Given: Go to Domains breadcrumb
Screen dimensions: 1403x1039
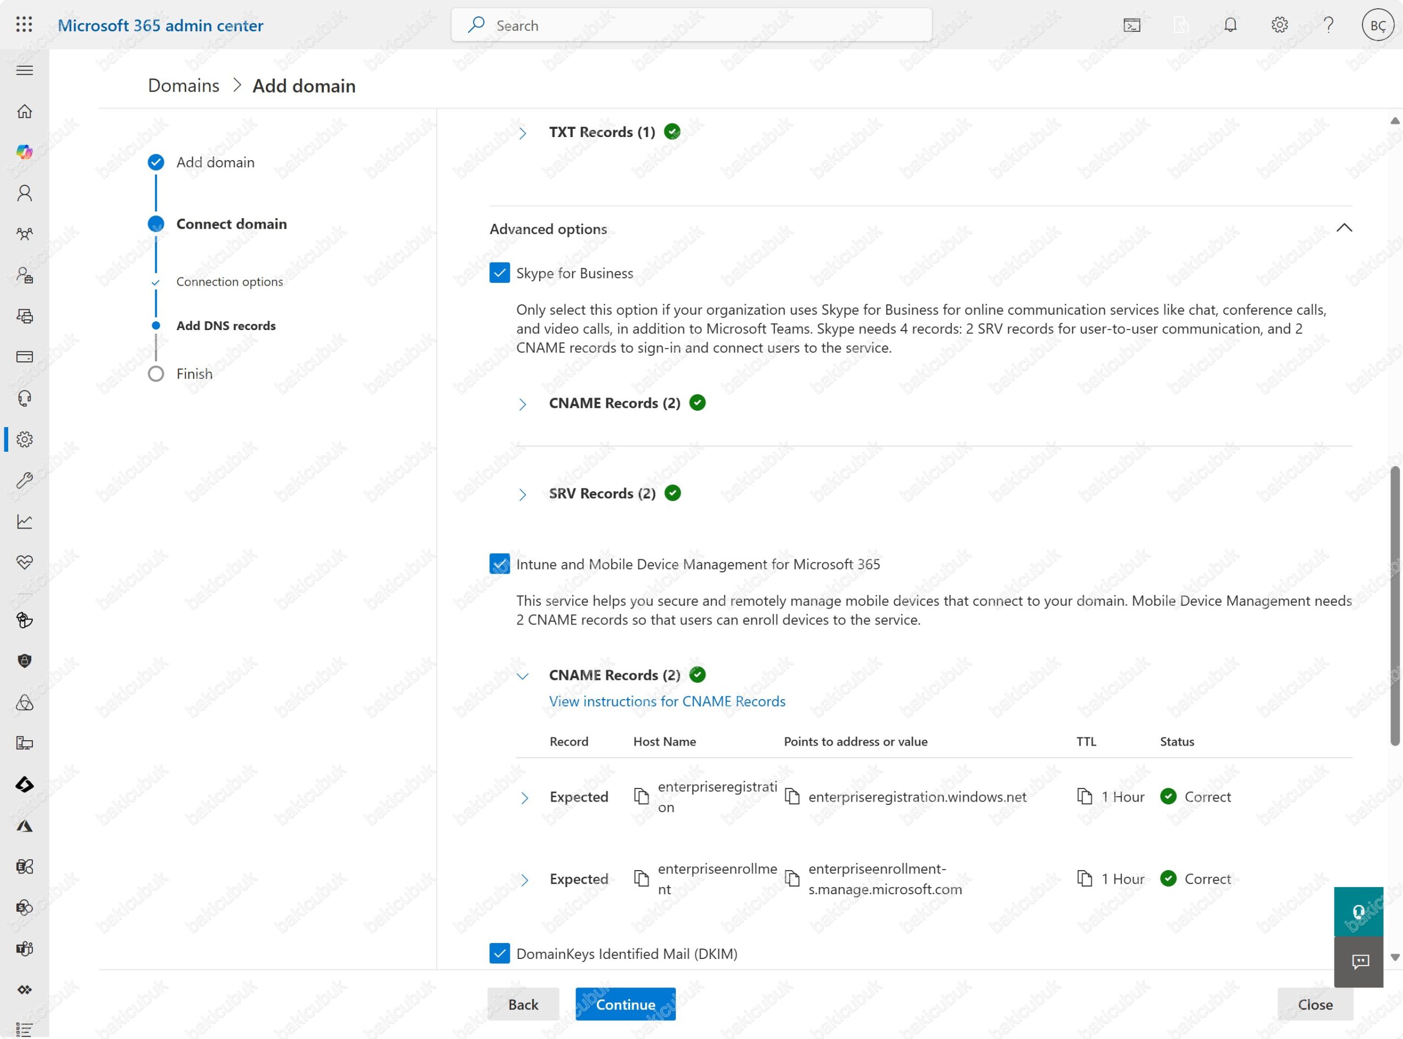Looking at the screenshot, I should [x=184, y=86].
